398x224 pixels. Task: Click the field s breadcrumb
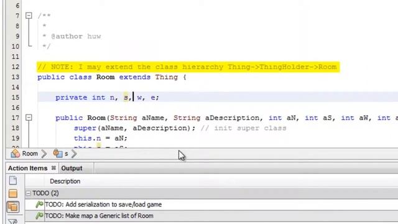coord(67,154)
